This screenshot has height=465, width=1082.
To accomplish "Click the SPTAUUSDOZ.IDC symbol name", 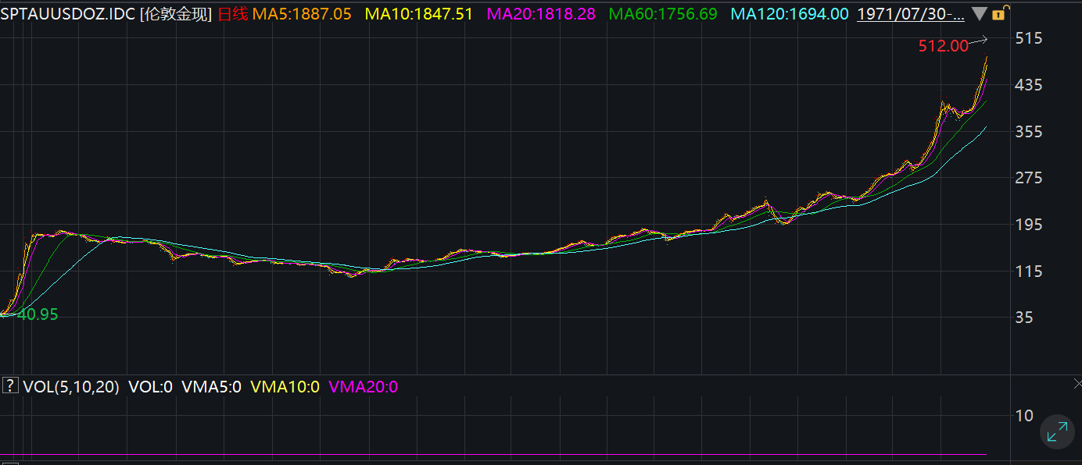I will click(67, 14).
